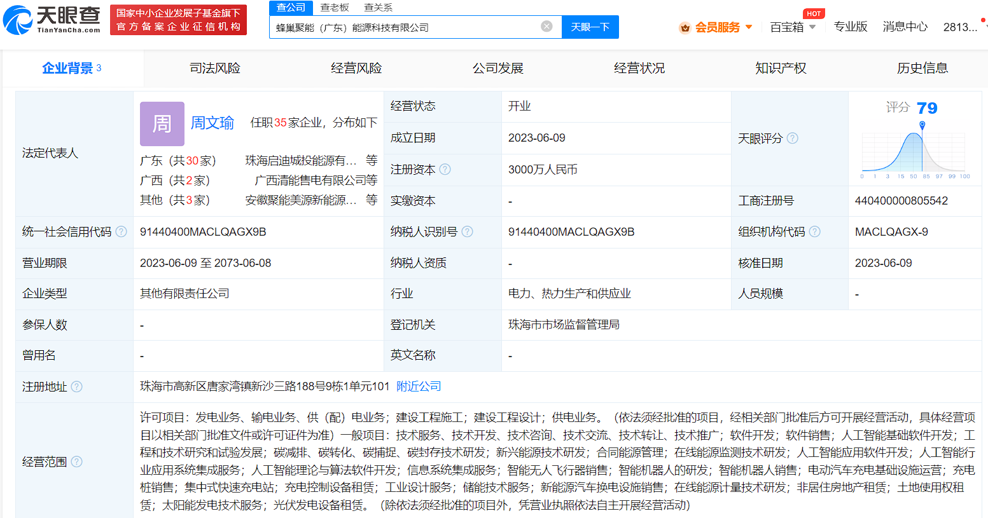Click 广东（共30家）region count
988x518 pixels.
tap(178, 161)
